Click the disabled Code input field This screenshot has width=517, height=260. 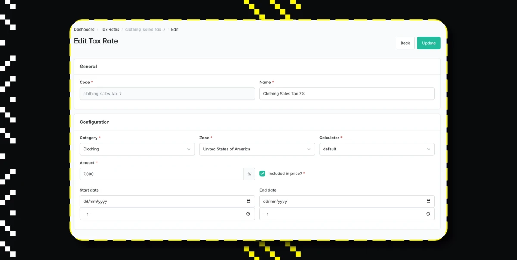click(x=167, y=94)
